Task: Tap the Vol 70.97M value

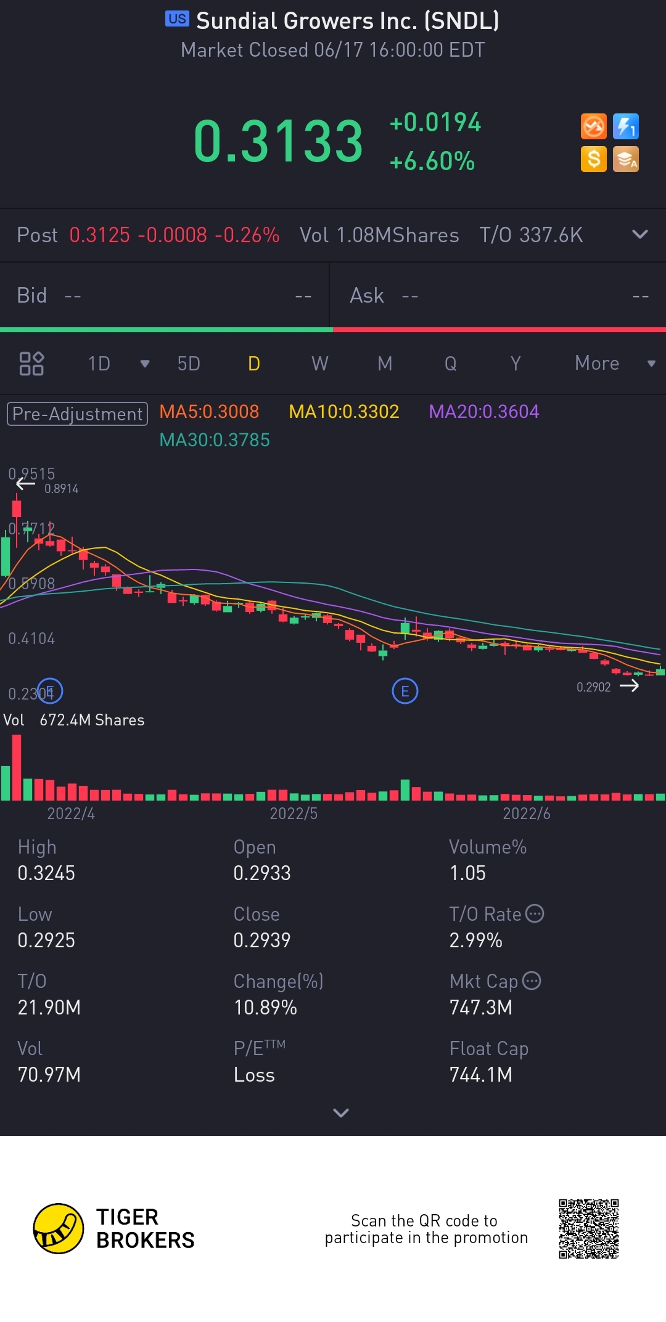Action: click(49, 1075)
